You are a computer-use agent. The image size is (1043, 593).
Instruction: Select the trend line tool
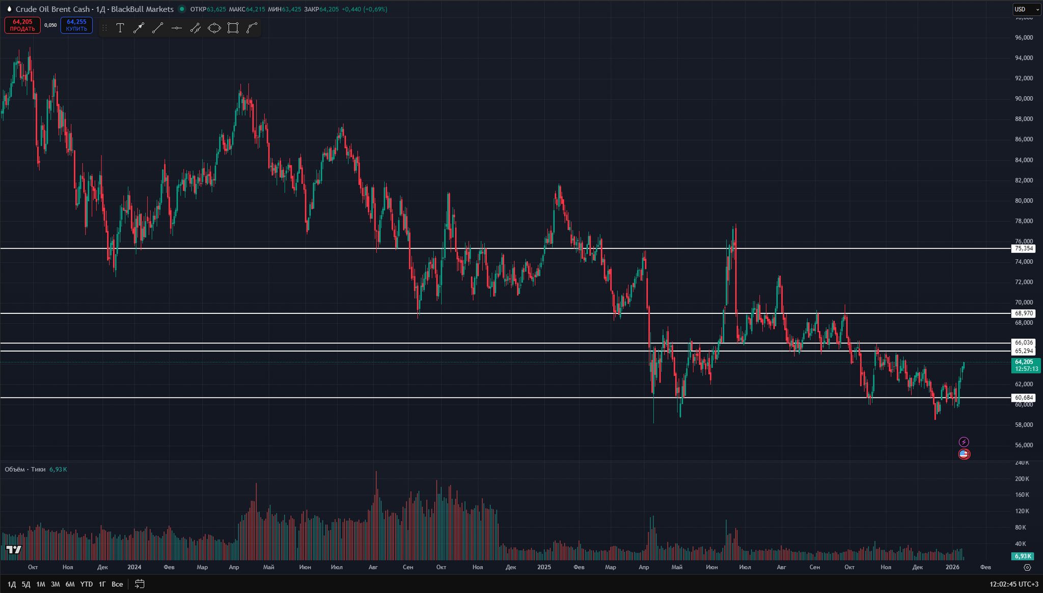click(157, 28)
